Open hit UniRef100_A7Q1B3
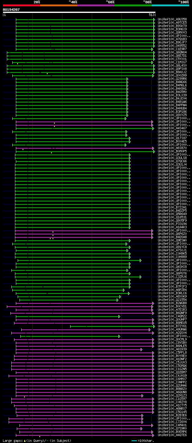This screenshot has height=443, width=192. click(172, 39)
